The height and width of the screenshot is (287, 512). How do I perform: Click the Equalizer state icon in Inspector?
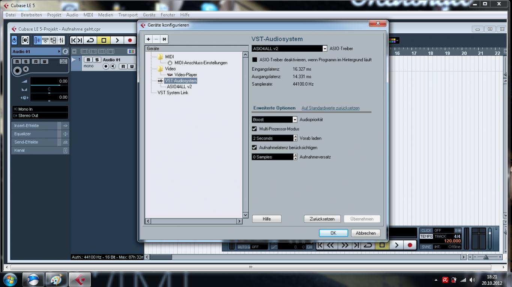pyautogui.click(x=65, y=134)
